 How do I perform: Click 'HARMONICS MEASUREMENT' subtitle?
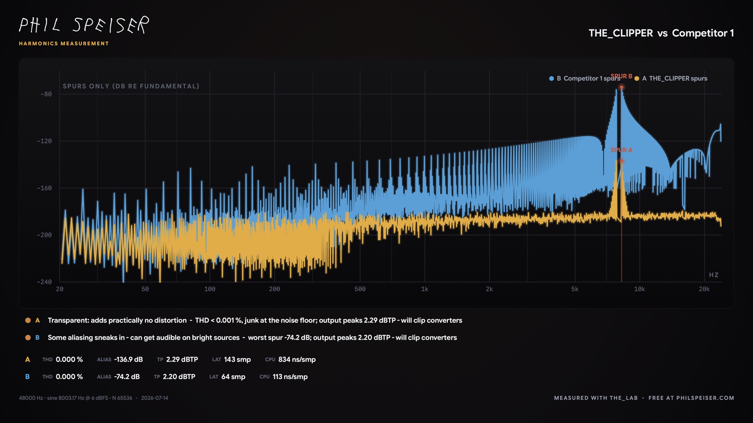[64, 43]
